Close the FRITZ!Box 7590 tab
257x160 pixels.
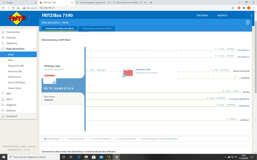tap(72, 2)
